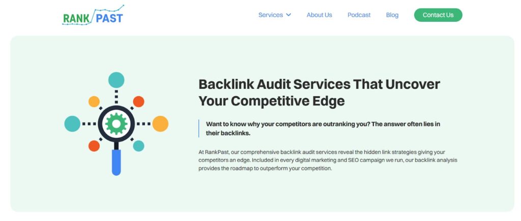Screen dimensions: 521x221
Task: Click the orange circle upper right of the magnifier
Action: [138, 101]
